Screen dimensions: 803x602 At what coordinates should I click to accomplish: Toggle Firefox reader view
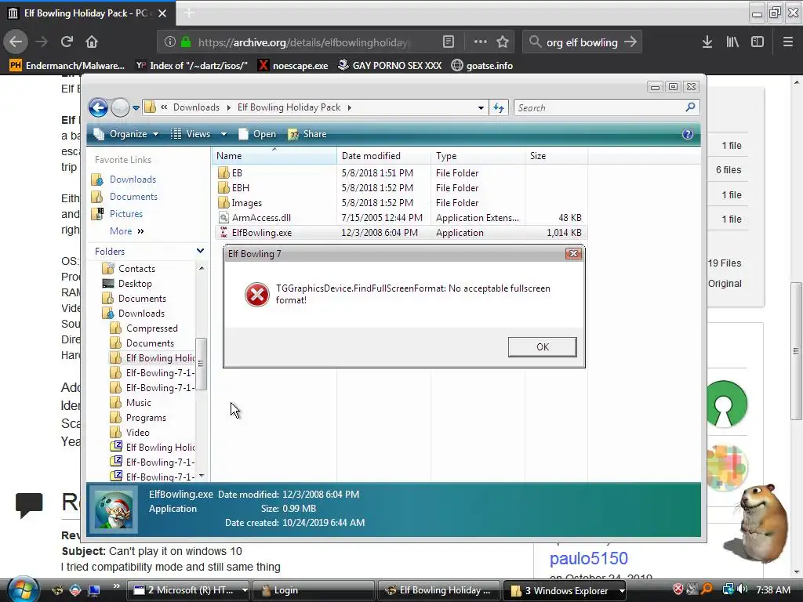[448, 42]
